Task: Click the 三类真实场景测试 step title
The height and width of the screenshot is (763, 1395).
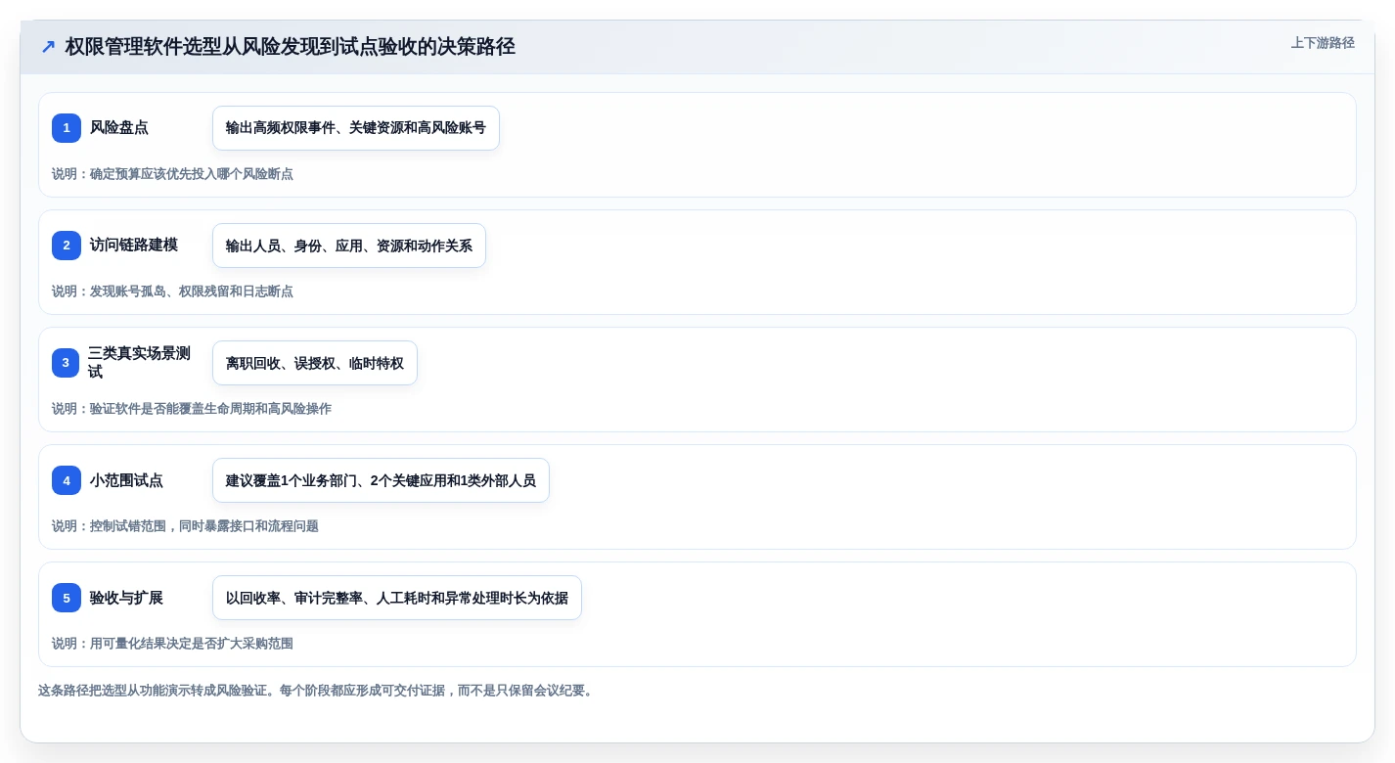Action: coord(140,363)
